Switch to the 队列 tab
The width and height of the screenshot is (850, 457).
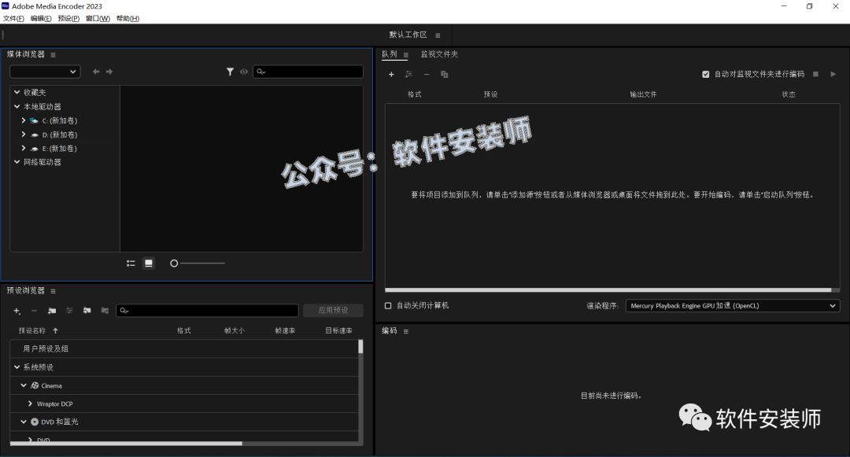[390, 54]
